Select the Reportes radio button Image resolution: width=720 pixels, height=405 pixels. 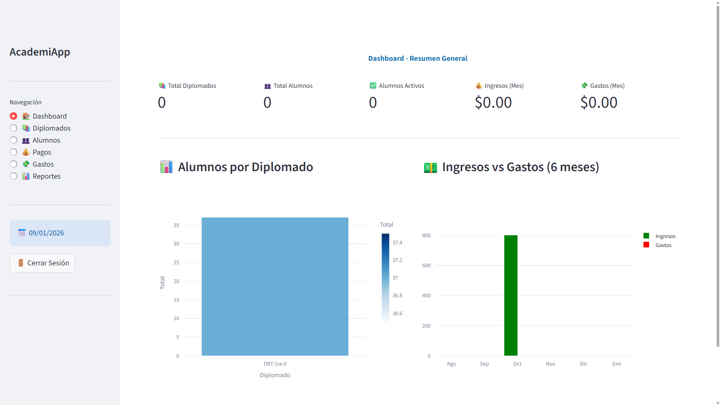pos(13,176)
